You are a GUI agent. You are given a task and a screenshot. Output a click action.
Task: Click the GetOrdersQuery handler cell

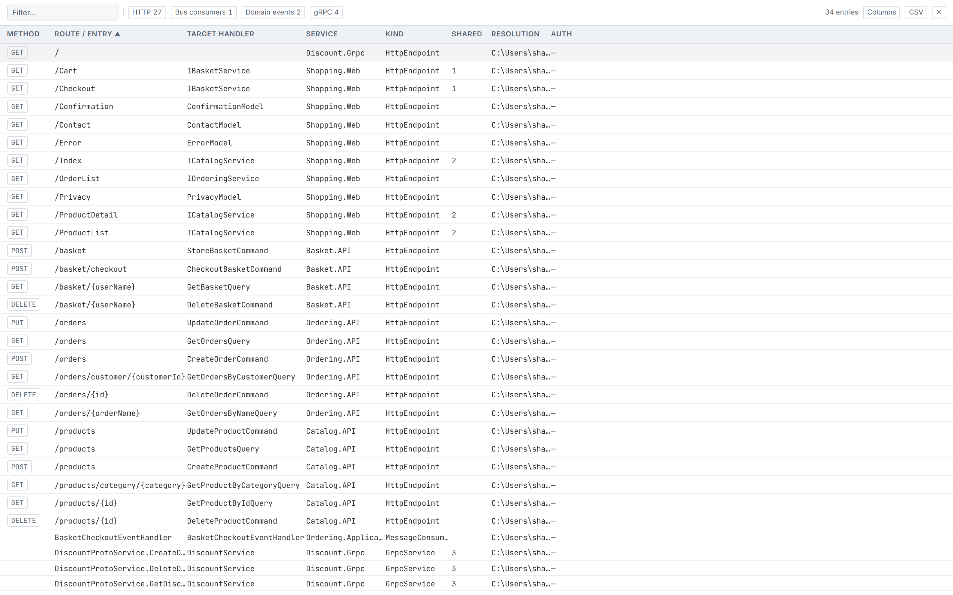[218, 341]
